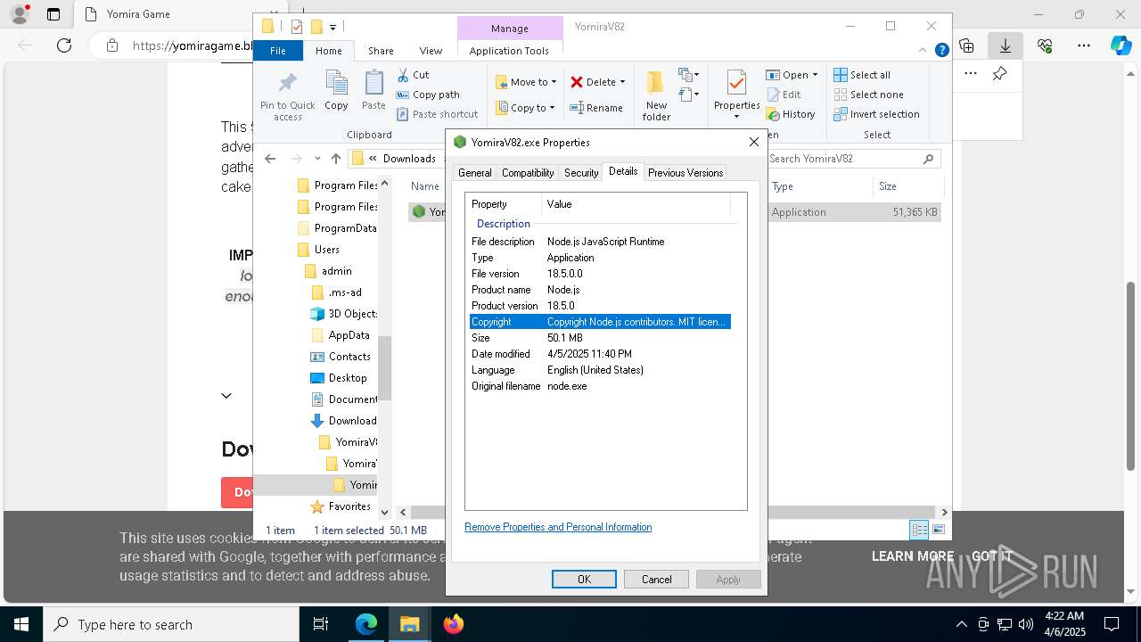Switch to large icons view button
Viewport: 1141px width, 642px height.
(x=938, y=530)
